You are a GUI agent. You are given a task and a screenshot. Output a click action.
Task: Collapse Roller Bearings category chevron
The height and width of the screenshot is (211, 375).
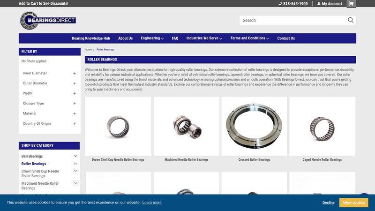(x=75, y=164)
